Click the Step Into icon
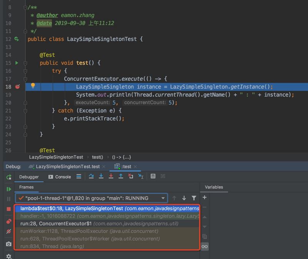Screen dimensions: 308x259 [101, 177]
